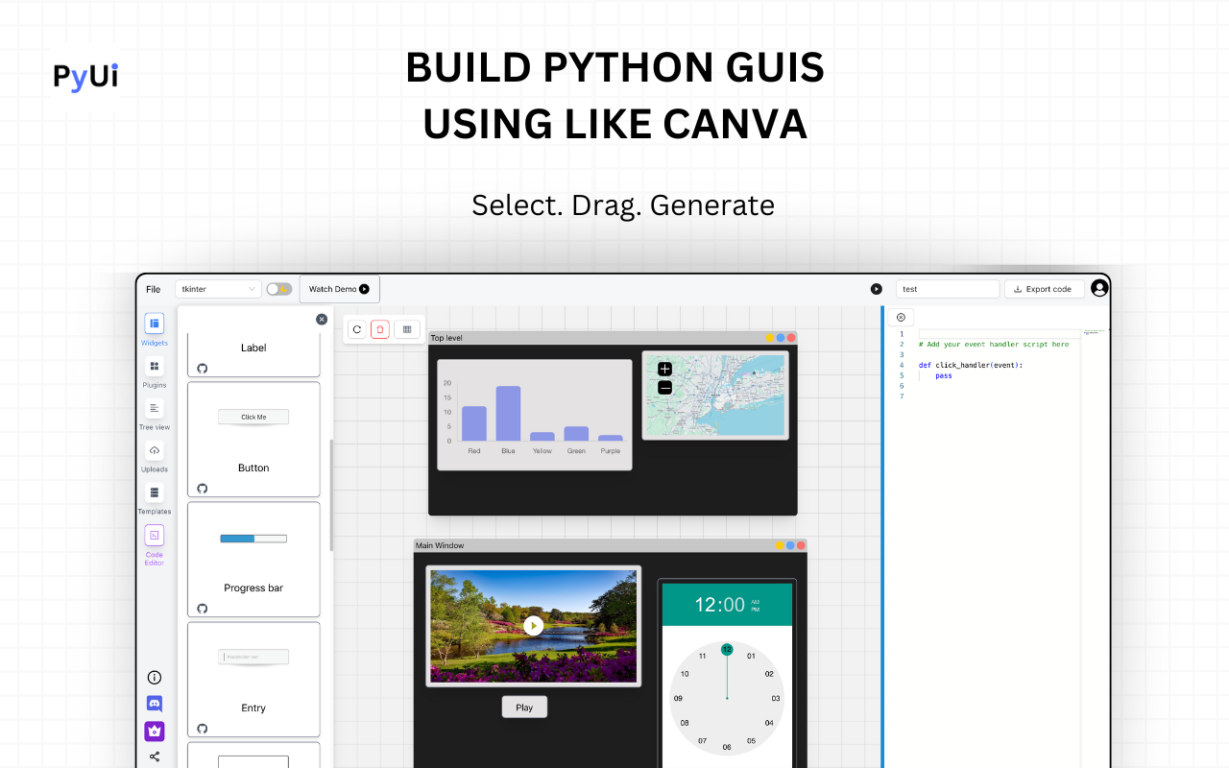Zoom in on the map widget
The width and height of the screenshot is (1229, 768).
pyautogui.click(x=664, y=369)
